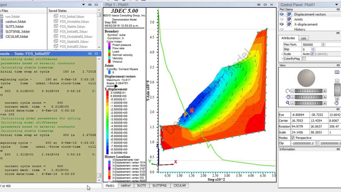This screenshot has height=192, width=341.
Task: Click the reset view center icon
Action: pos(337,72)
